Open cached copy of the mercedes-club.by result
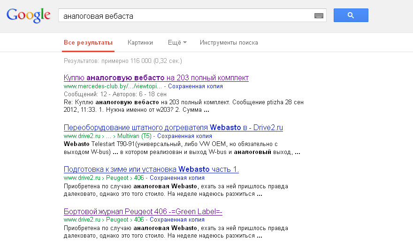 [195, 86]
